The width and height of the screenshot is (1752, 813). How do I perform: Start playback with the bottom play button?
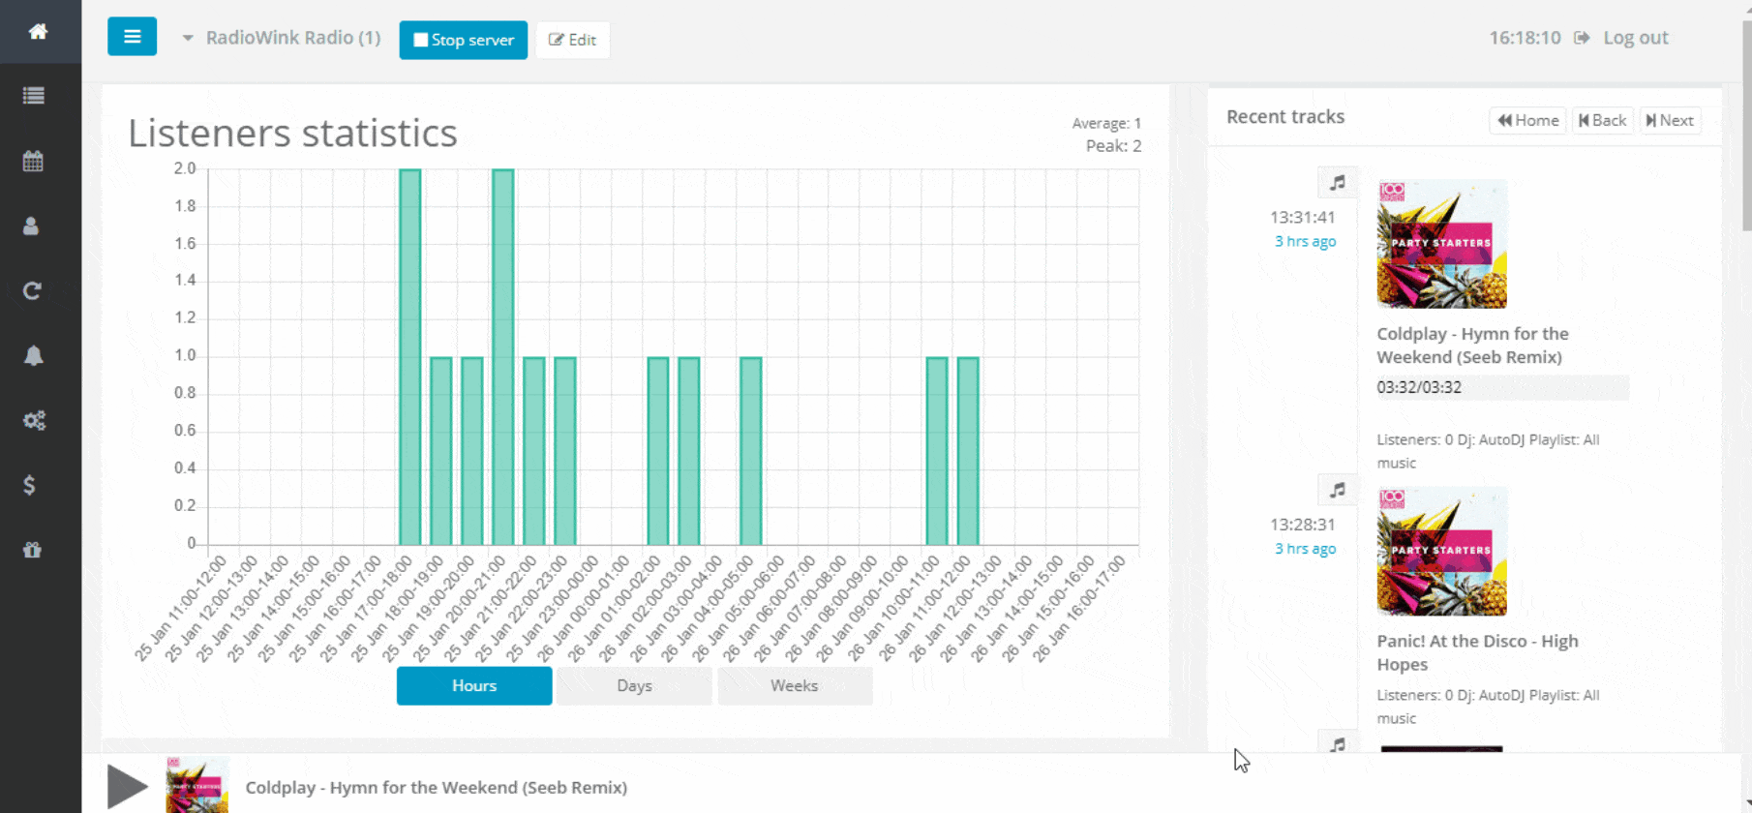click(128, 786)
